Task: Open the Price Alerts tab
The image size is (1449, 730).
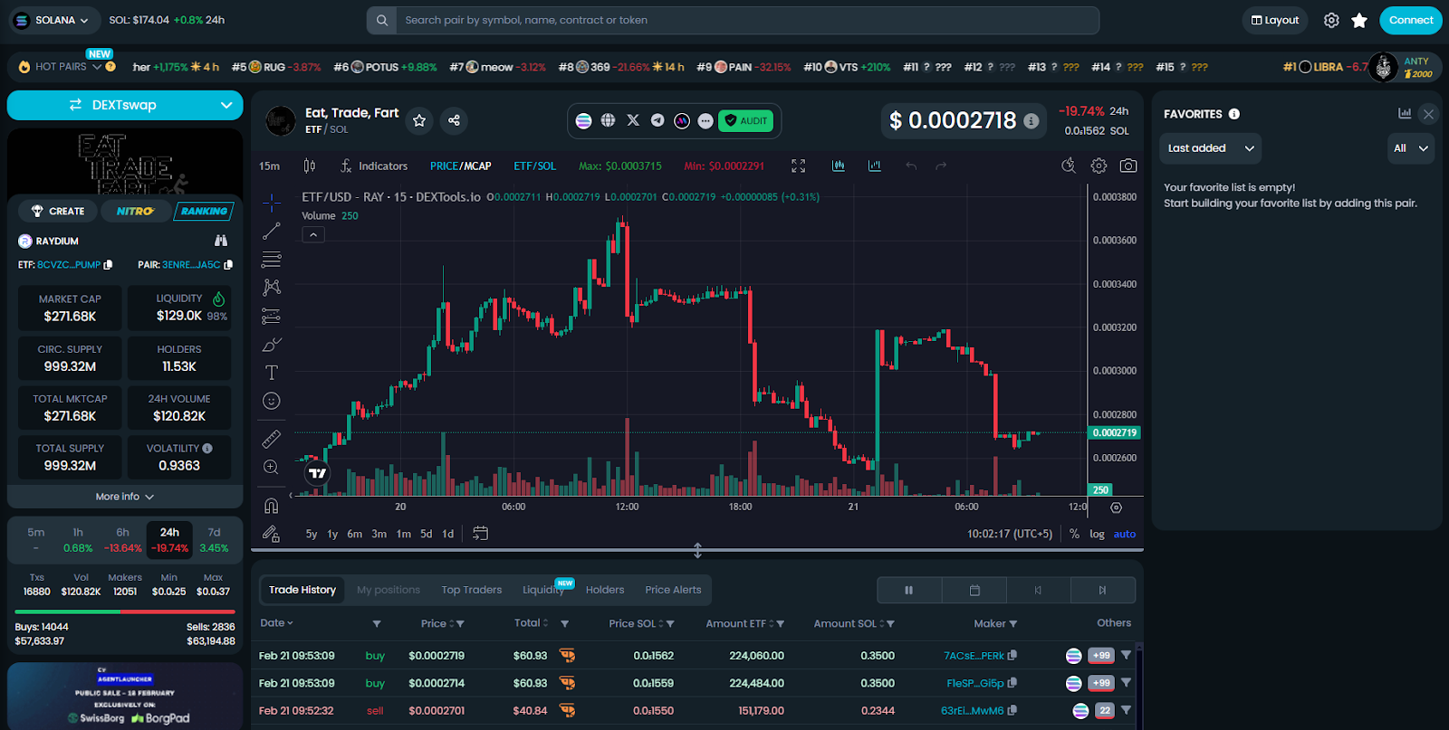Action: tap(673, 590)
